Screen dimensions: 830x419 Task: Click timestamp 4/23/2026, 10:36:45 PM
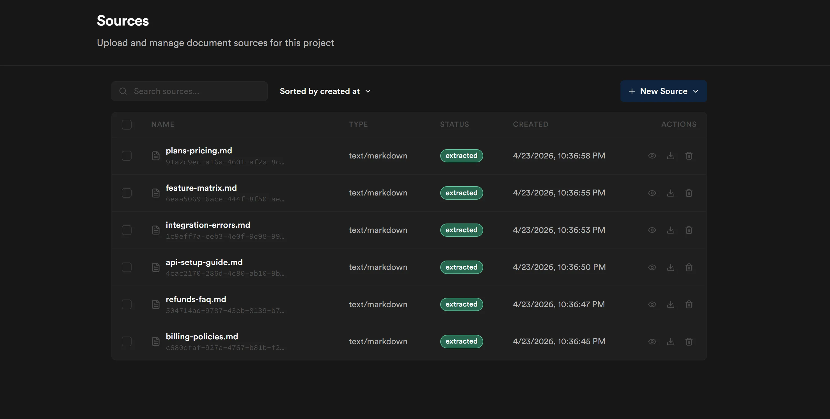tap(559, 341)
